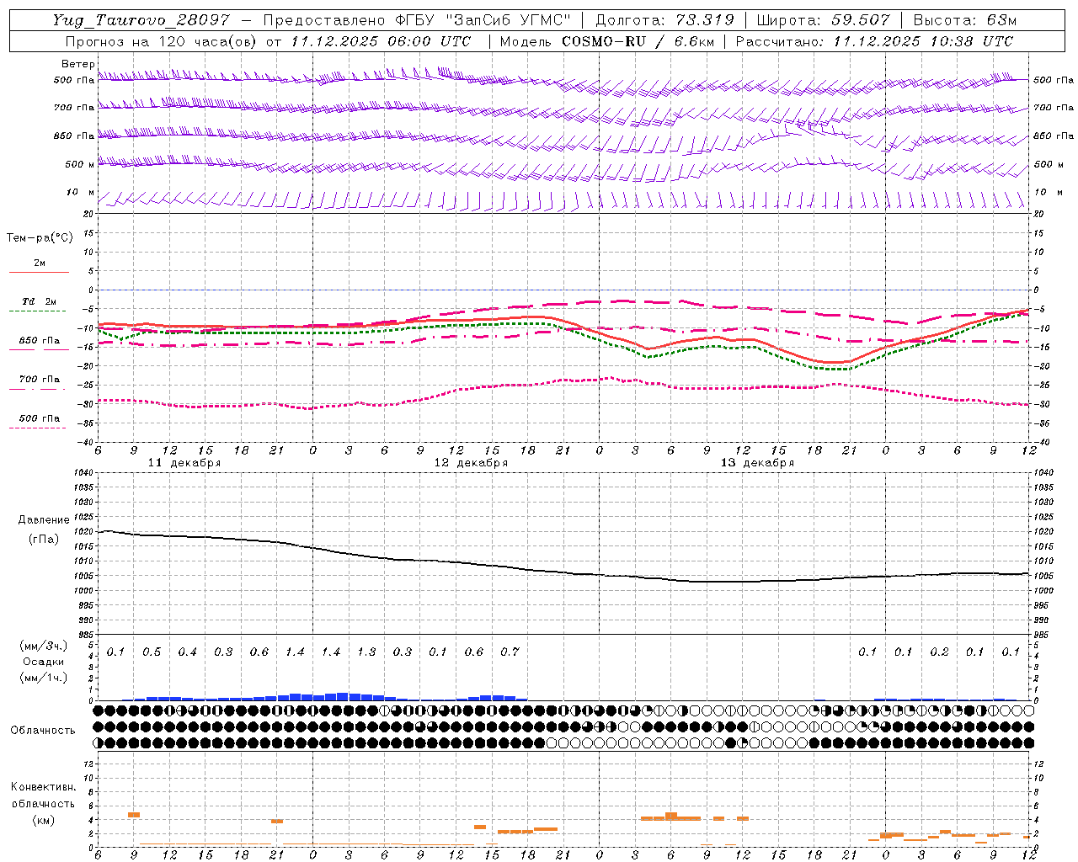Select the Прогноз на 120 часа(ов) text
Screen dimensions: 1078x862
click(x=162, y=41)
